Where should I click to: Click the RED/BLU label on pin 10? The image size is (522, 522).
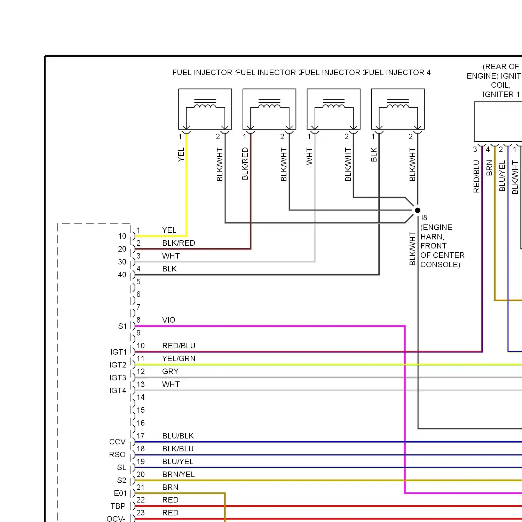coord(179,346)
